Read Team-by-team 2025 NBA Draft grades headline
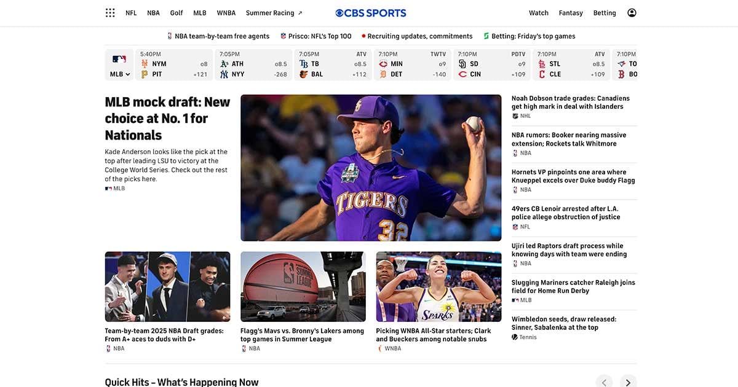This screenshot has width=738, height=387. 164,335
